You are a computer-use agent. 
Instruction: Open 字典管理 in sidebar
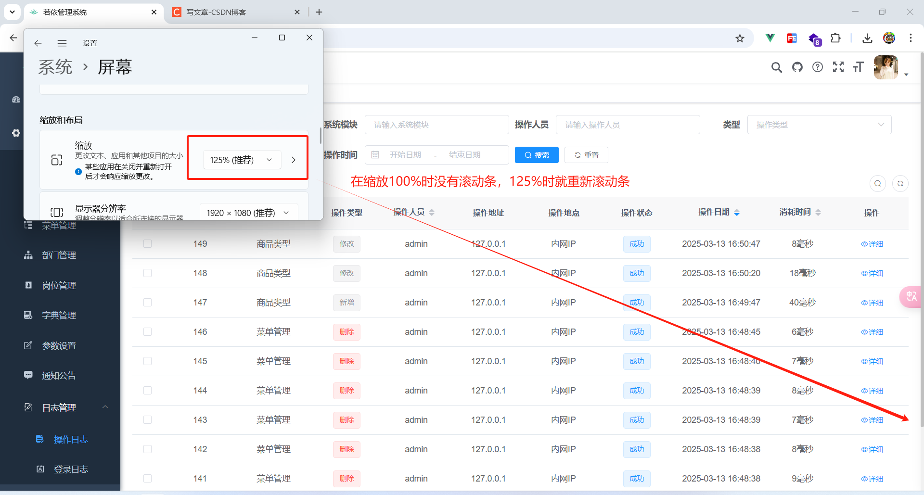60,315
